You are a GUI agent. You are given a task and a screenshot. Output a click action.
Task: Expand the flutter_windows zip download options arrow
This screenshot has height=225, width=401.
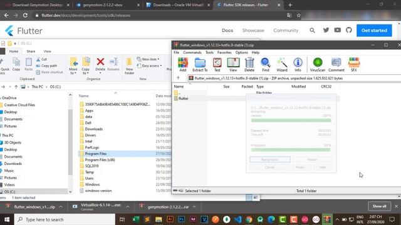click(61, 207)
